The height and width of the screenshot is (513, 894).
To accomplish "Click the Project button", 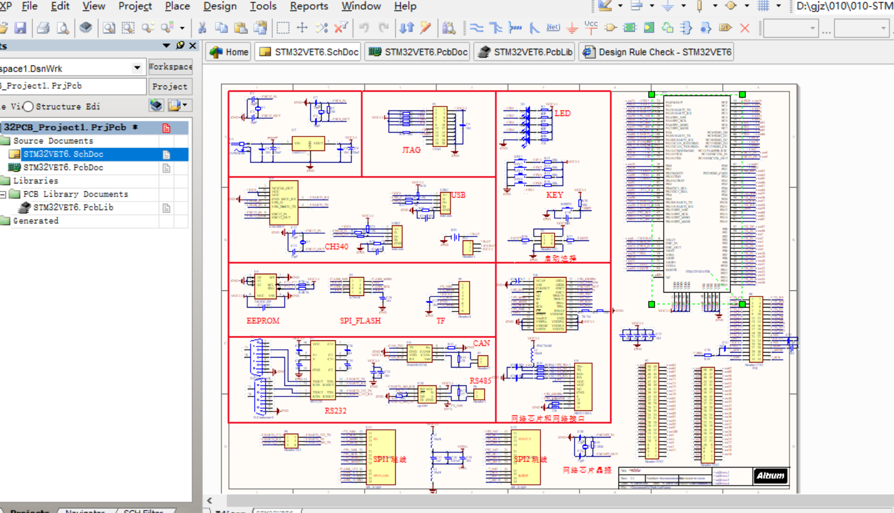I will click(x=170, y=87).
